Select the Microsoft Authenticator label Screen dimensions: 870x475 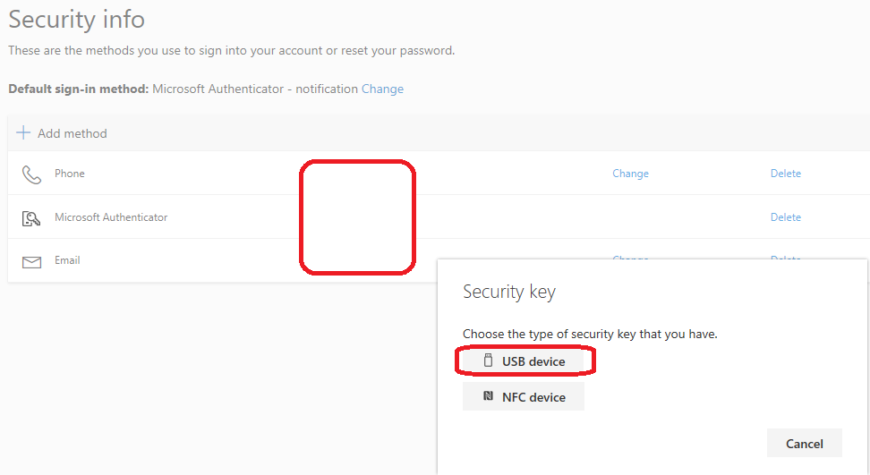coord(111,217)
